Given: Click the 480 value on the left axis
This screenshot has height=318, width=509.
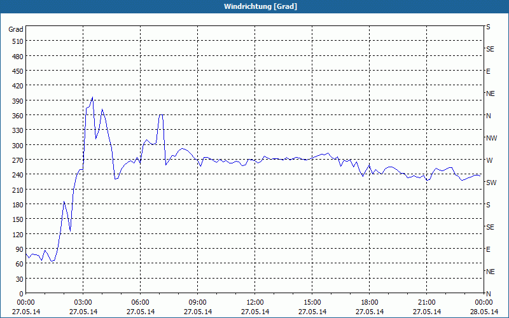Looking at the screenshot, I should (18, 56).
